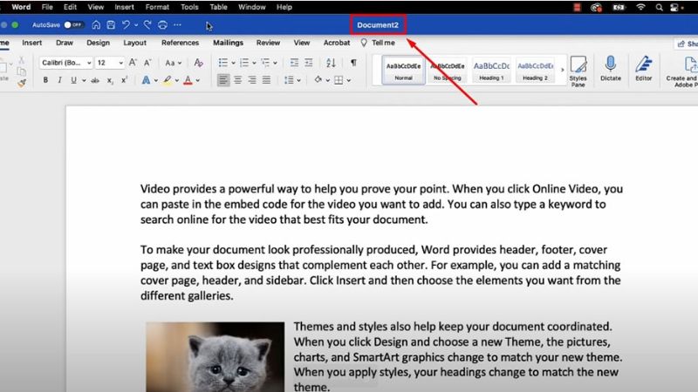Toggle the AutoSave switch

click(74, 25)
